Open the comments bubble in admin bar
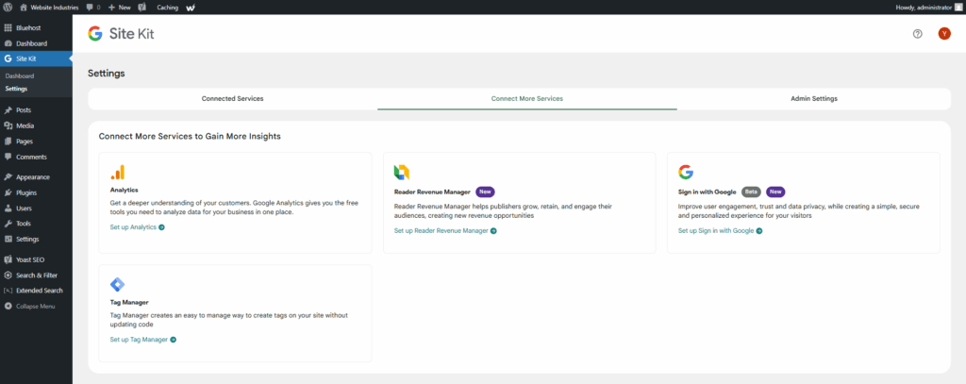966x384 pixels. [93, 8]
